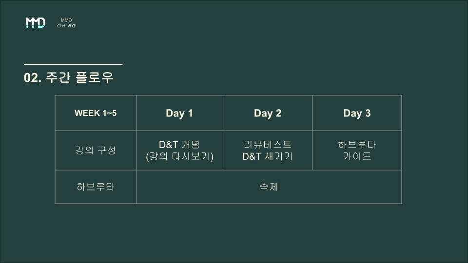Click the white line above the title
468x263 pixels.
point(73,64)
